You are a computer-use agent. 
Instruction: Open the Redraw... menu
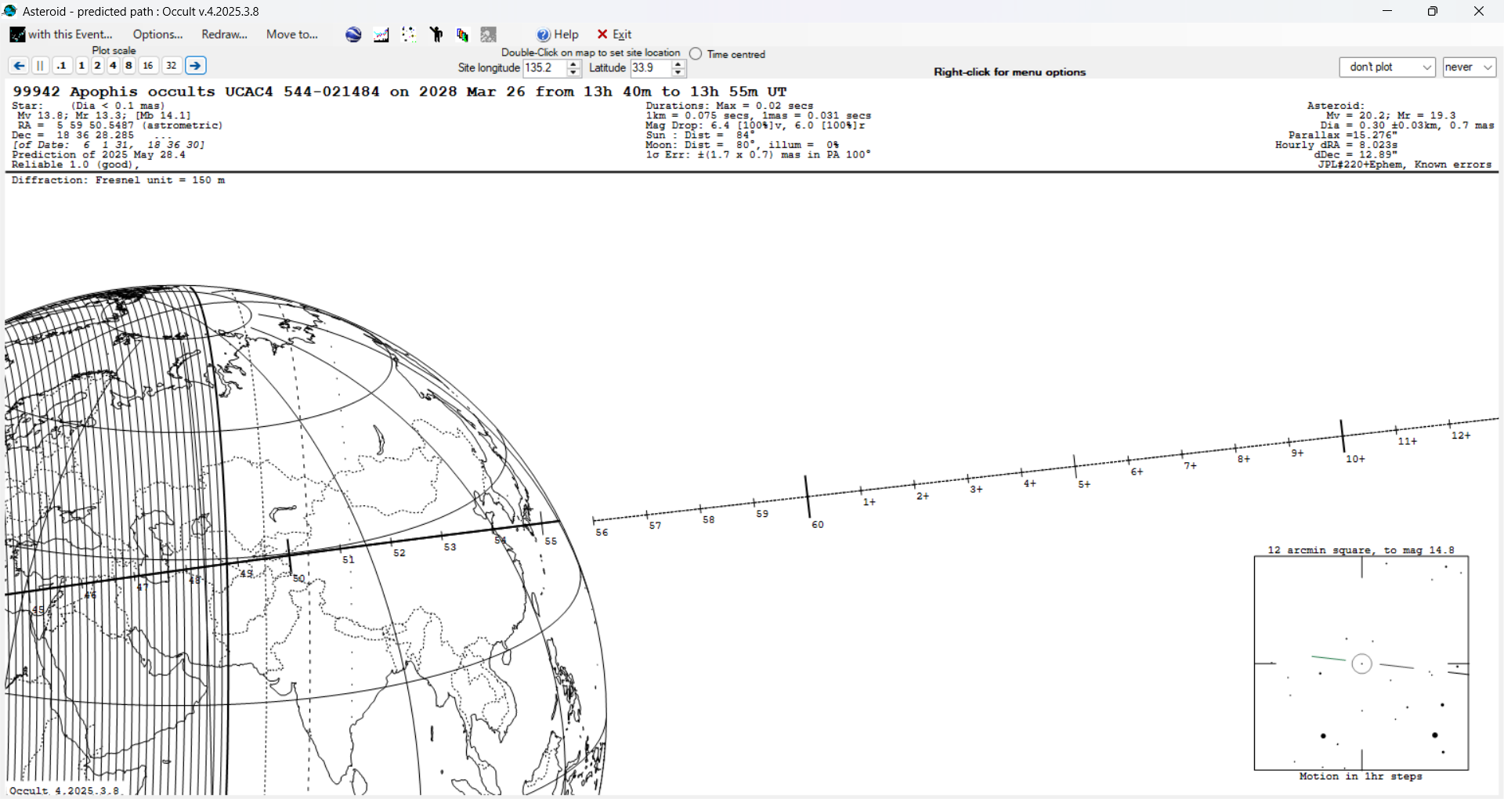tap(224, 34)
